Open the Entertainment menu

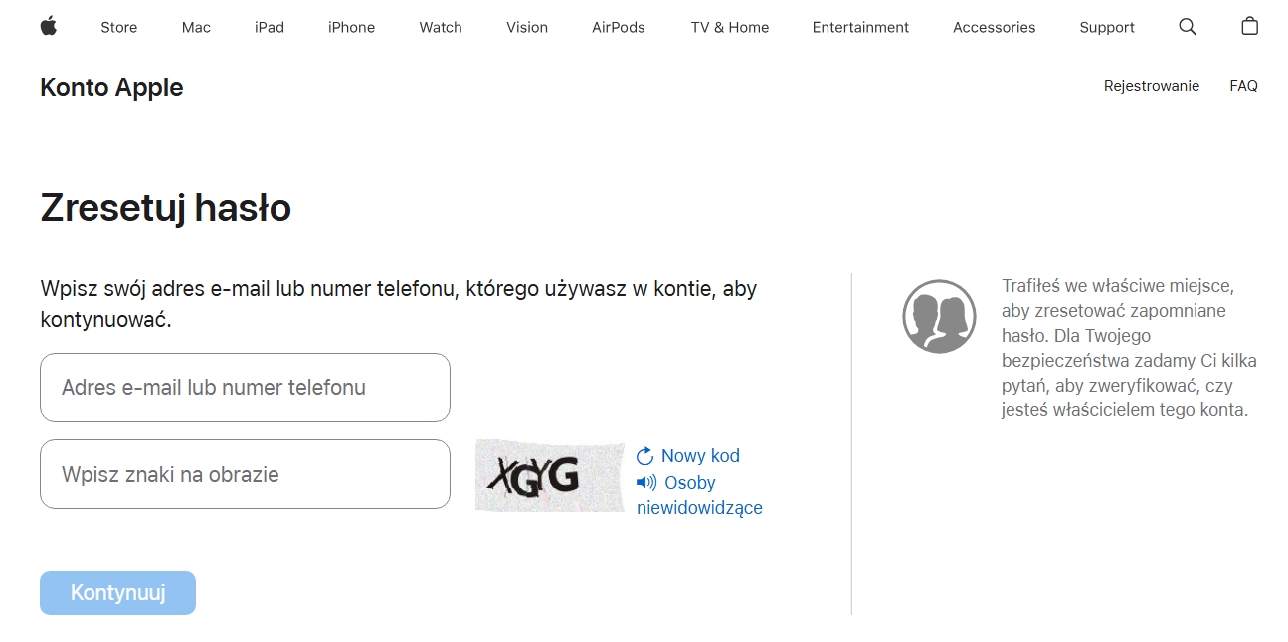click(860, 27)
